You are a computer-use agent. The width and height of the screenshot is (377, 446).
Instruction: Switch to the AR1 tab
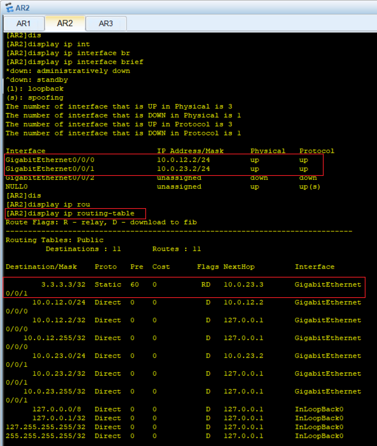click(x=24, y=23)
